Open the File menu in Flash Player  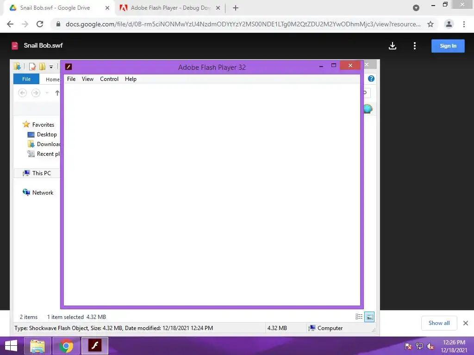[x=71, y=79]
